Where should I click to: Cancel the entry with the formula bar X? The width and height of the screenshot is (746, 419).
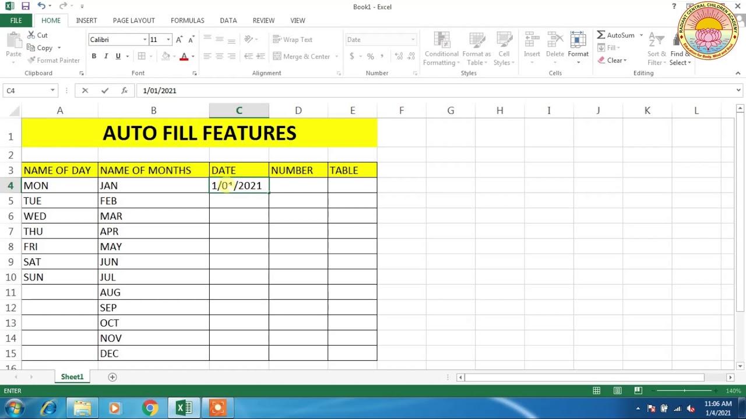point(85,91)
